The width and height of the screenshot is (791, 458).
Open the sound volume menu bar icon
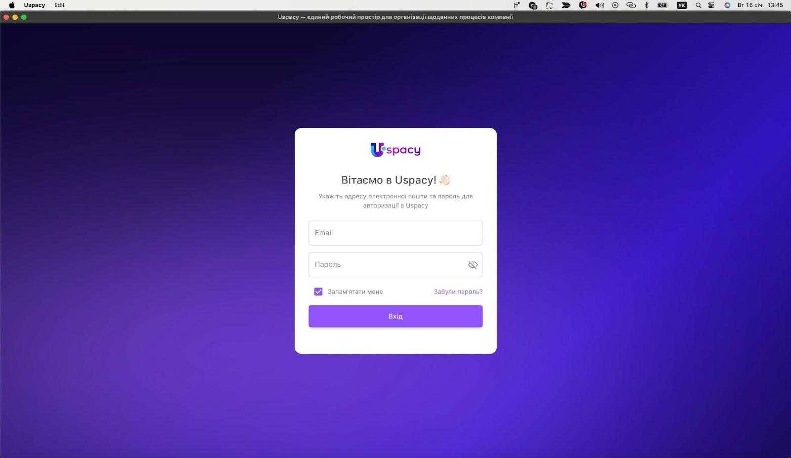600,5
